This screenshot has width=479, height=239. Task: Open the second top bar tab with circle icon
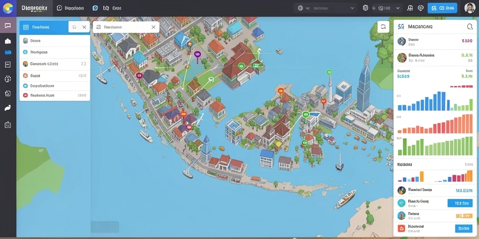click(70, 8)
